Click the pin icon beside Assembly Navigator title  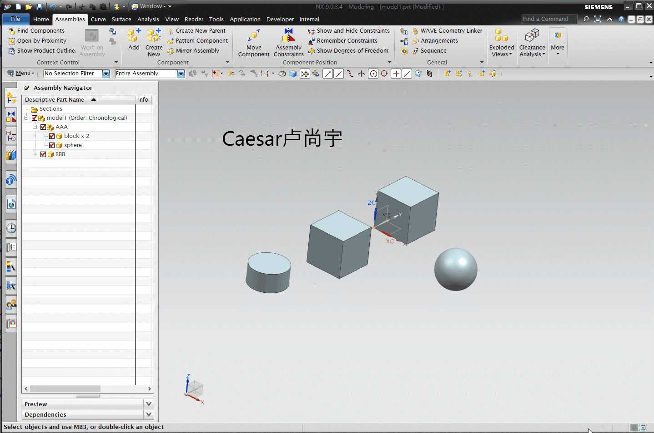pos(26,88)
